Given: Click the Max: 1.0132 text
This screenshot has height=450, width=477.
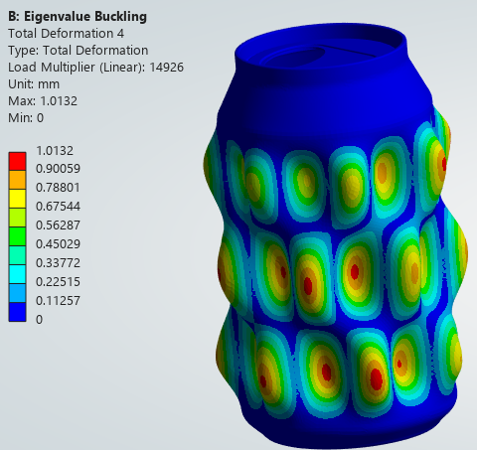Looking at the screenshot, I should coord(43,101).
